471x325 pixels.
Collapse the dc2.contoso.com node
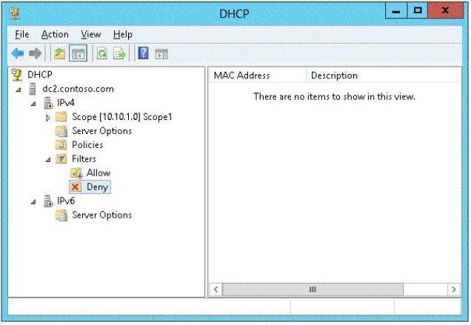coord(19,90)
